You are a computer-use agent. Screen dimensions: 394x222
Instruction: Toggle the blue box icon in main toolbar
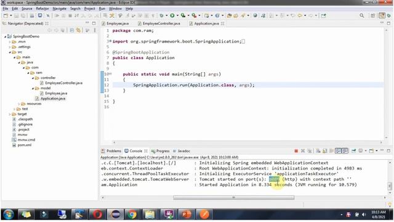(x=40, y=15)
